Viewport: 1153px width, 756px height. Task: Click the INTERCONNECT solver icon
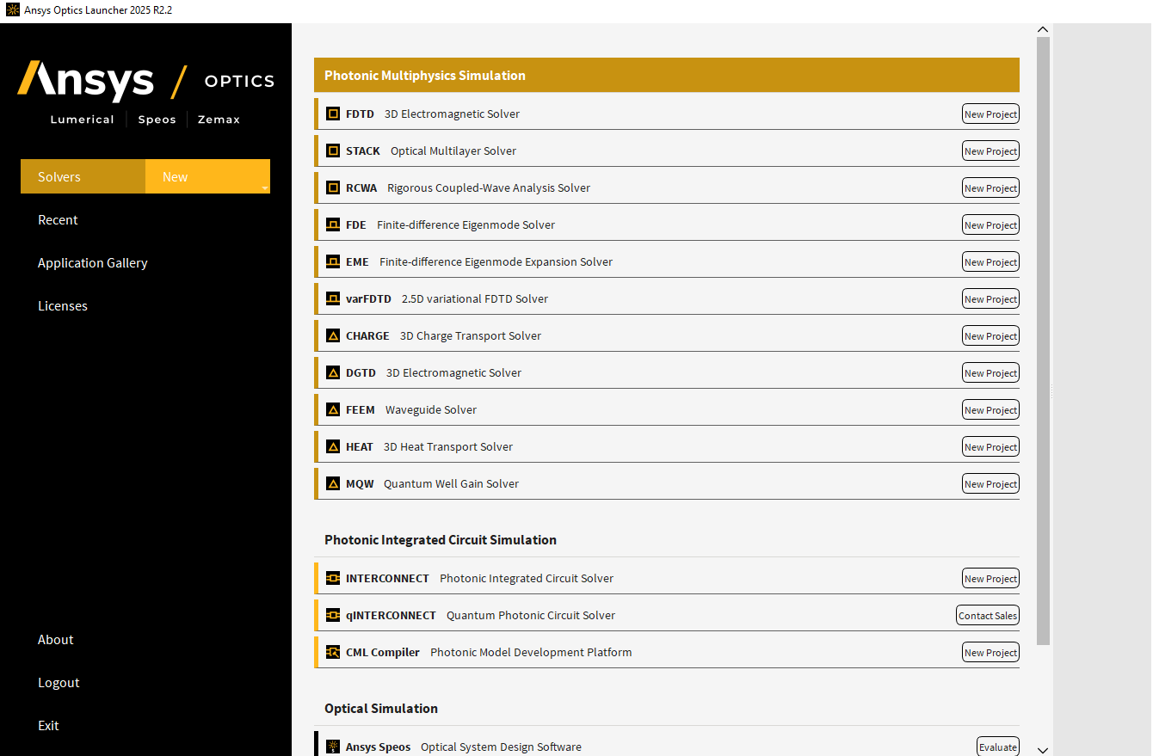[333, 578]
